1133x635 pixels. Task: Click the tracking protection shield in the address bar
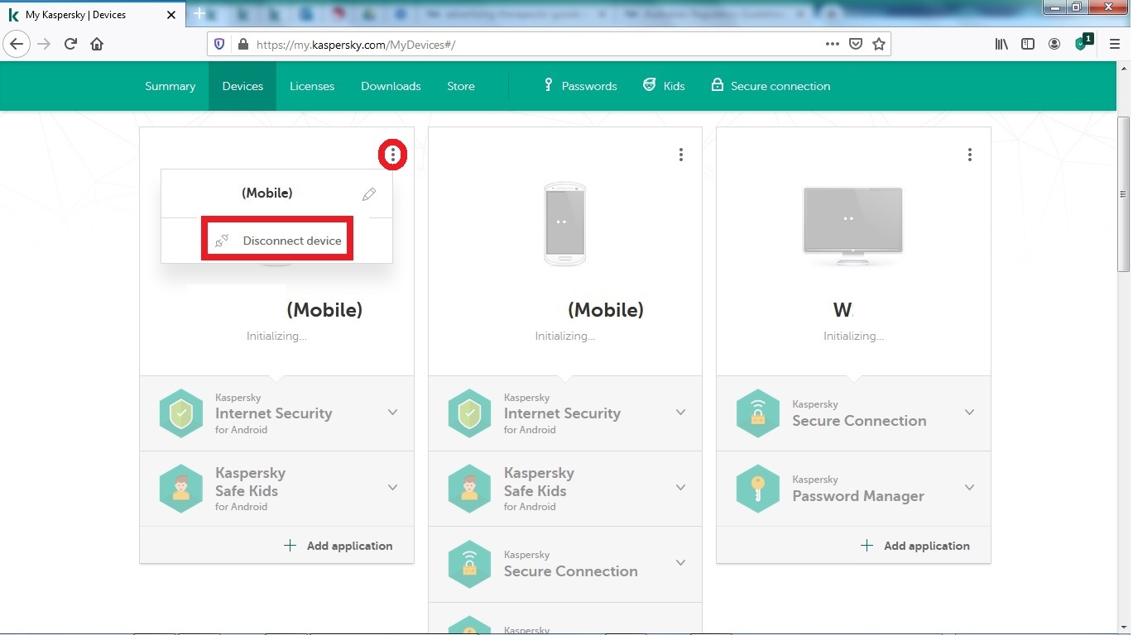coord(219,44)
